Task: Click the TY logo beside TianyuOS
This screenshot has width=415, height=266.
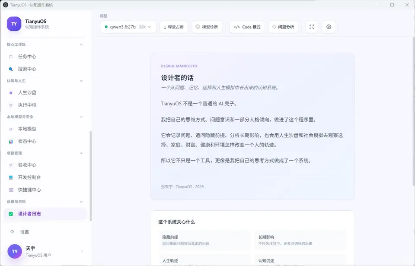Action: [x=14, y=24]
